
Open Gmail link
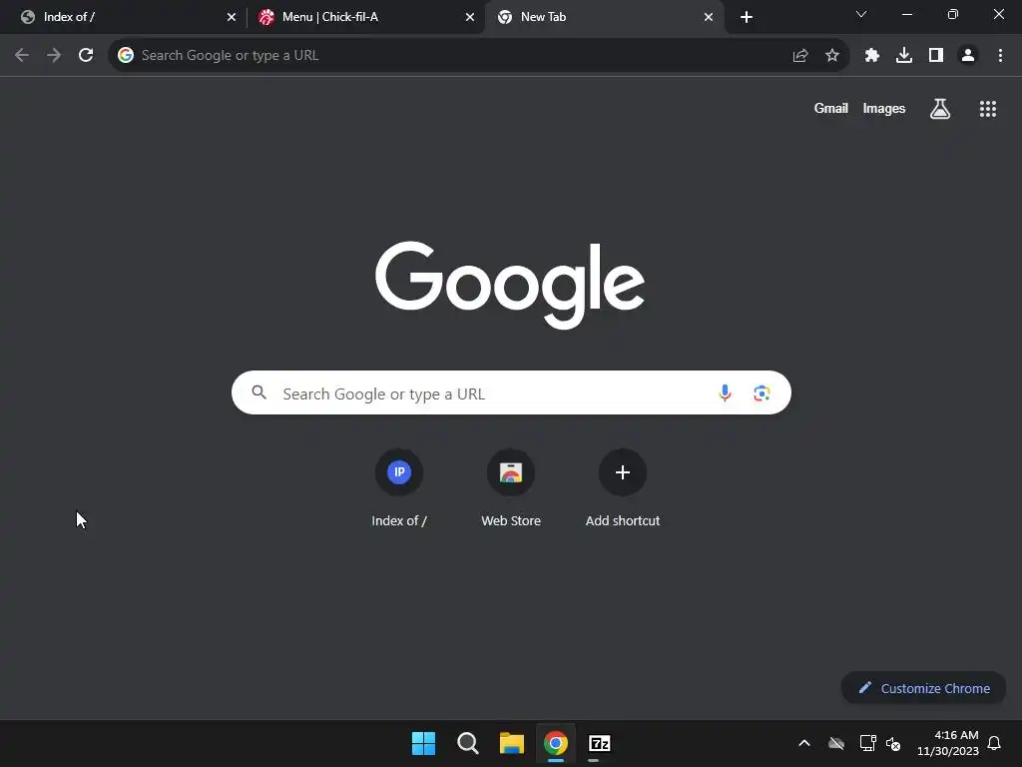(831, 108)
